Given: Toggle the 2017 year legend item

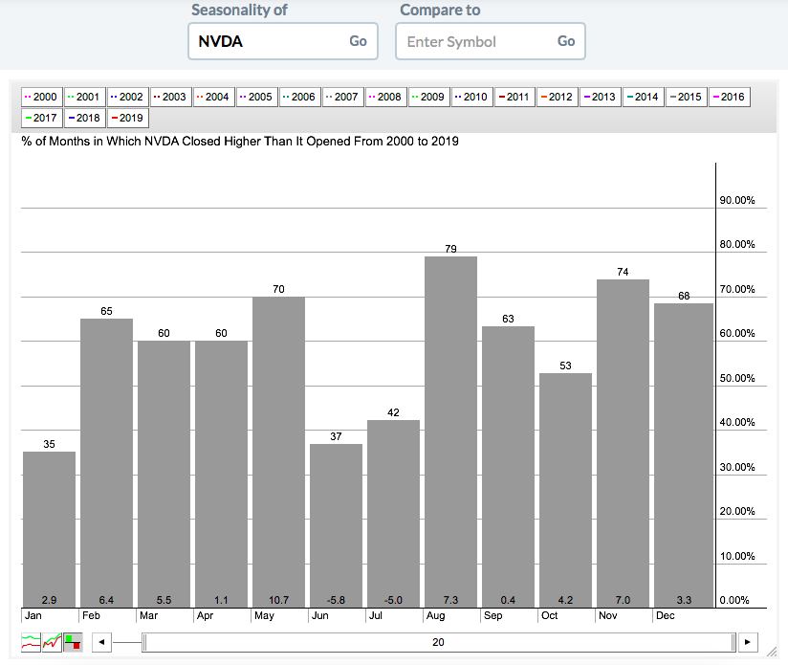Looking at the screenshot, I should click(x=41, y=119).
